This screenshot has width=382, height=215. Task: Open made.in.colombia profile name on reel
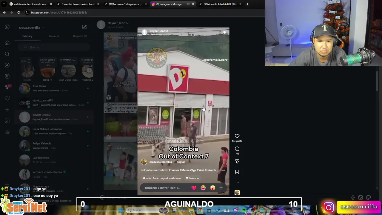click(x=161, y=162)
